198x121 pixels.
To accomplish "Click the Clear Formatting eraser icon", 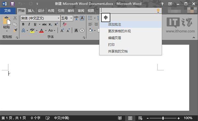I will pos(65,24).
